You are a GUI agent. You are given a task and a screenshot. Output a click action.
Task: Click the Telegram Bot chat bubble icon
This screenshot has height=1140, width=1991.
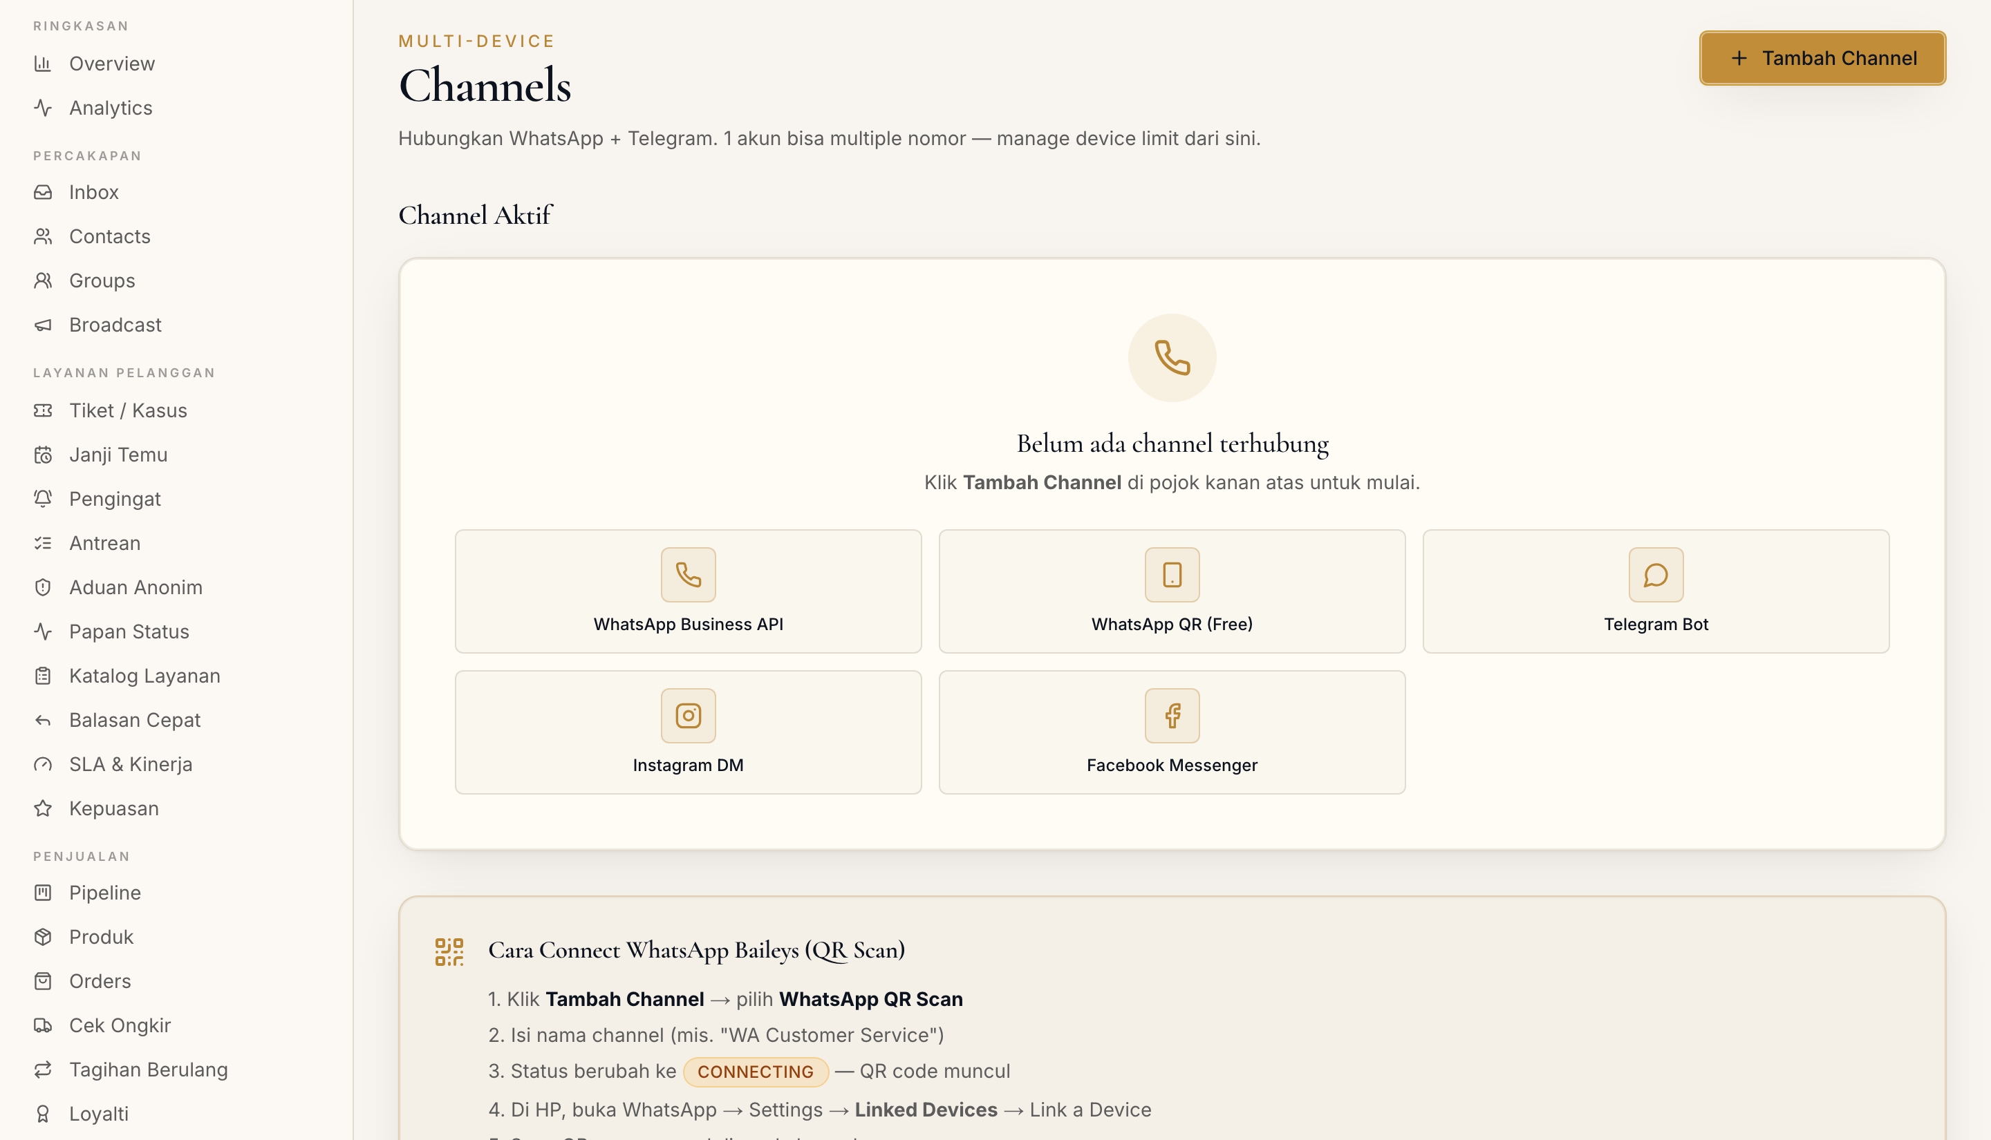[x=1656, y=576]
